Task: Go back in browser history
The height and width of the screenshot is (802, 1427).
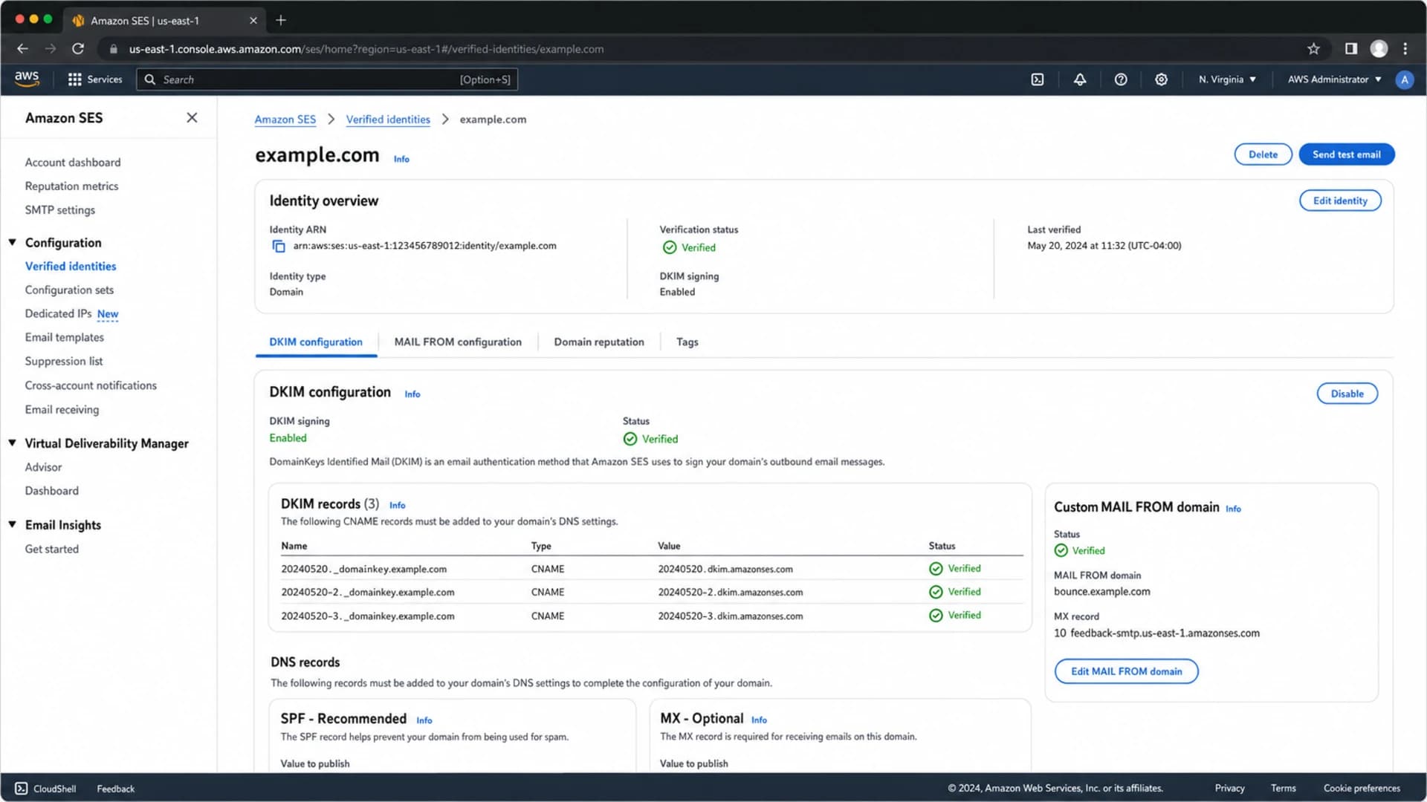Action: (22, 49)
